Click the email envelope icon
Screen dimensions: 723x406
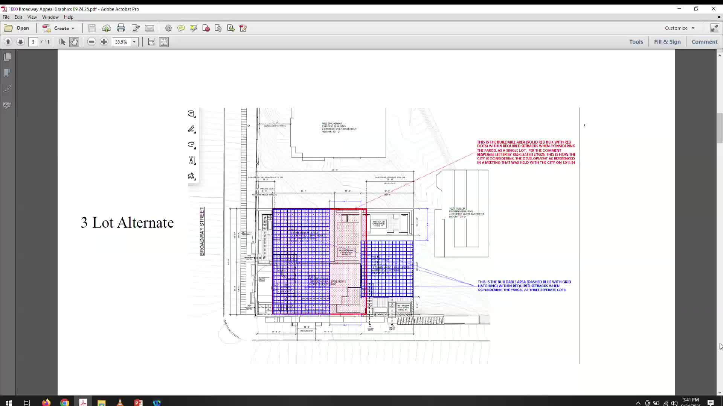149,28
